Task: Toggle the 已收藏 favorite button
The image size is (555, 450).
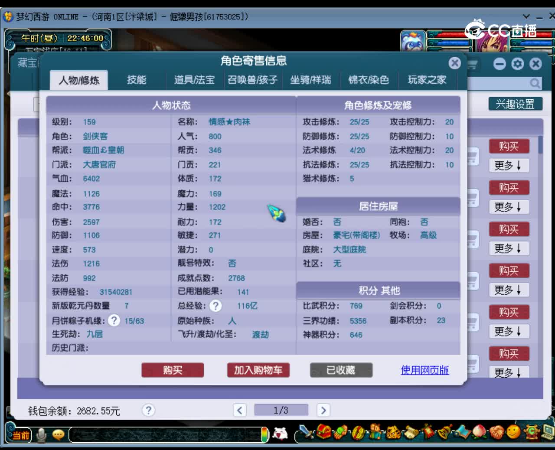Action: (x=341, y=370)
